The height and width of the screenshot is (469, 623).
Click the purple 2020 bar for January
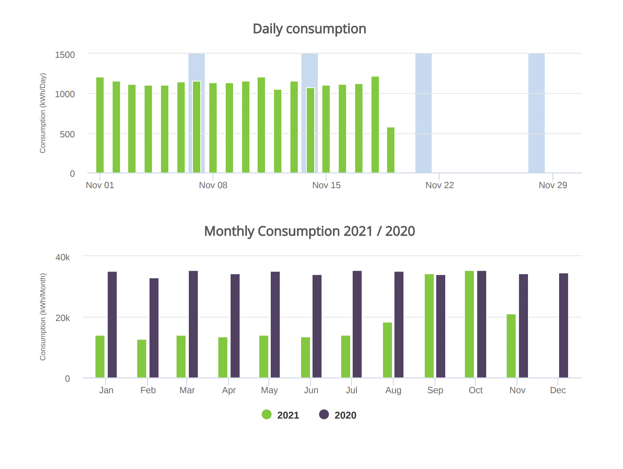point(112,325)
